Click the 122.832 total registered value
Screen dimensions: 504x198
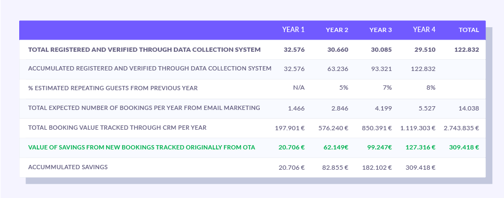click(467, 50)
